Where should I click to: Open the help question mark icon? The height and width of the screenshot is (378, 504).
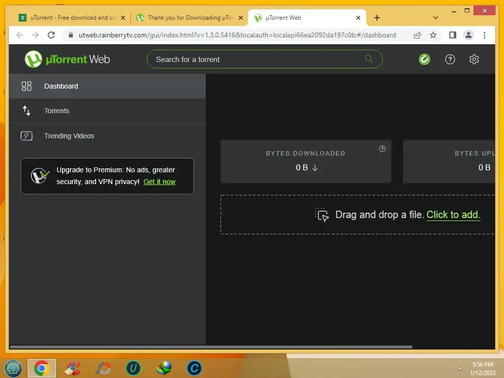pos(450,59)
